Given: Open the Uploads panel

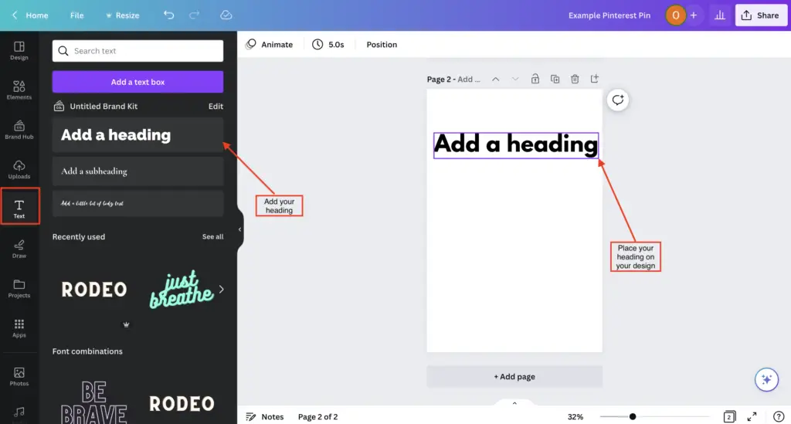Looking at the screenshot, I should pyautogui.click(x=19, y=169).
